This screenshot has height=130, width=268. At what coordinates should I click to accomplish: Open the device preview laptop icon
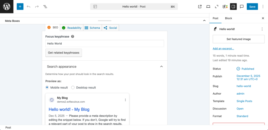[208, 7]
